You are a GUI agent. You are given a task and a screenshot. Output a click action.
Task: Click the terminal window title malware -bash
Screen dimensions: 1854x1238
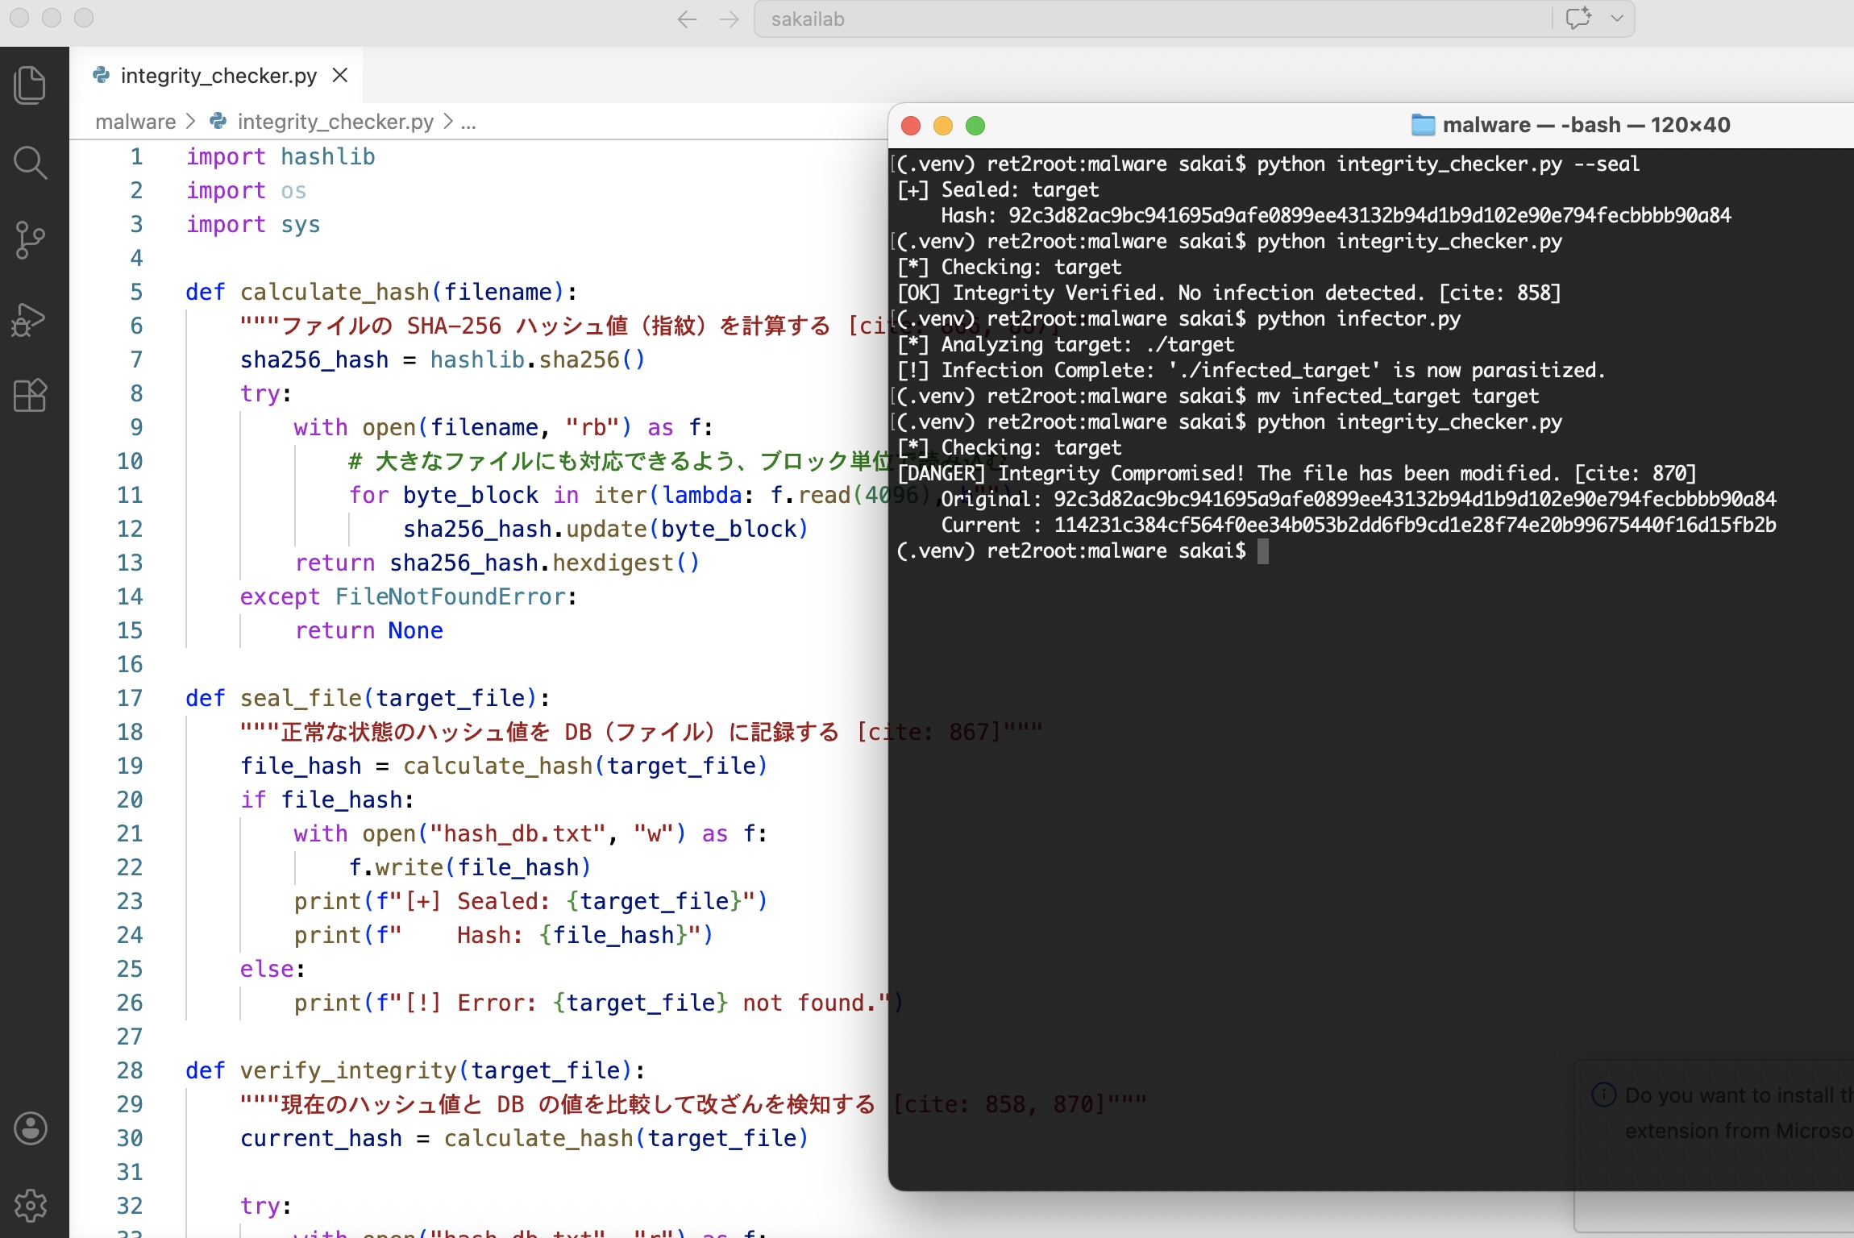click(x=1585, y=125)
